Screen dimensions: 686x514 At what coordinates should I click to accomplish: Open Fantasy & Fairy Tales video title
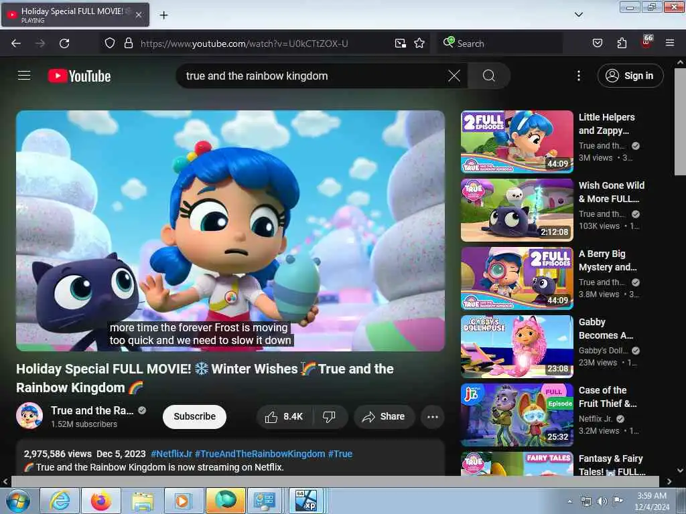[612, 465]
